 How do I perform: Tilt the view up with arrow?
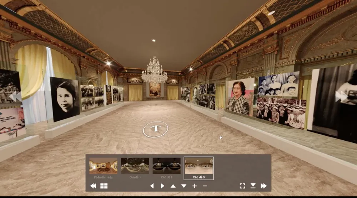(x=173, y=186)
